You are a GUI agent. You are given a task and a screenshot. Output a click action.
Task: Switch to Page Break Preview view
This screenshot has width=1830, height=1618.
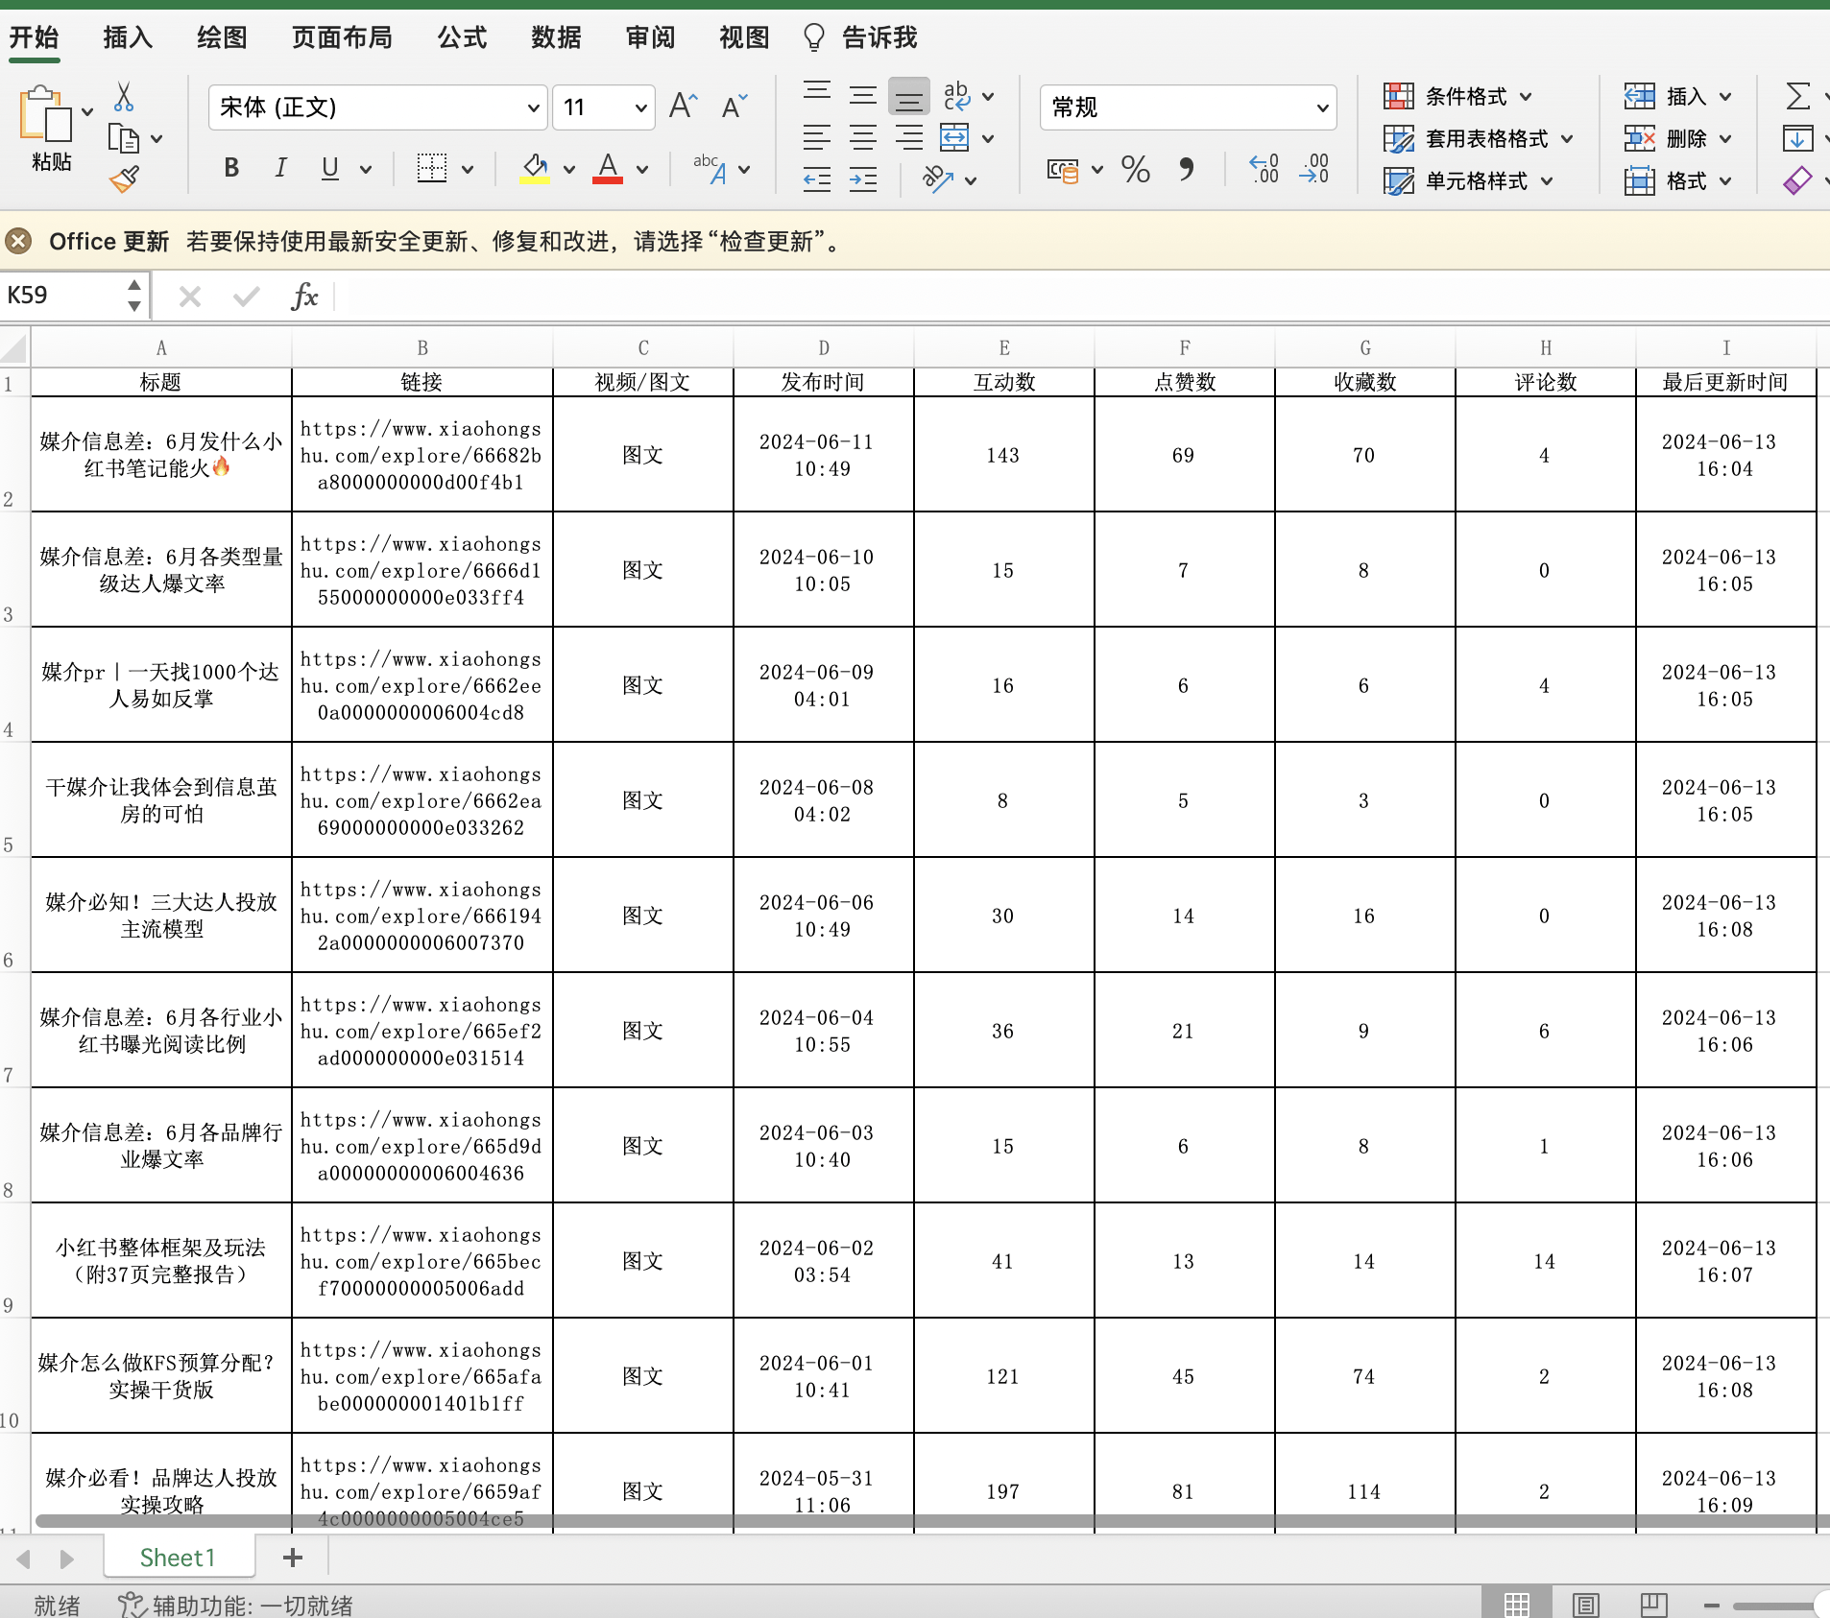[x=1653, y=1604]
